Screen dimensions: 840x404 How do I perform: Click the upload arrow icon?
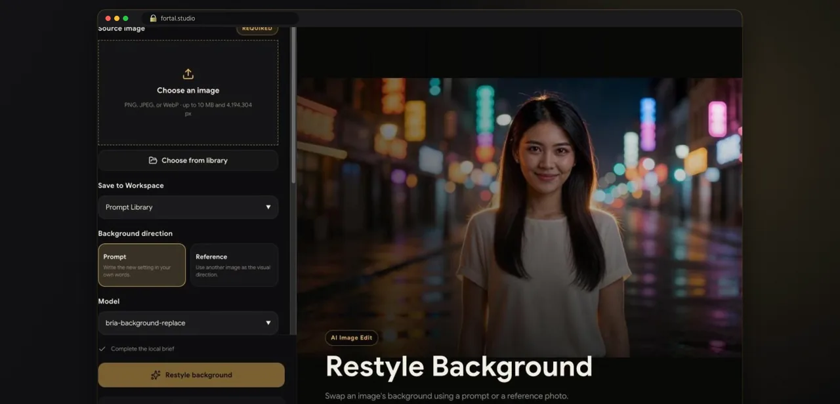pyautogui.click(x=188, y=74)
